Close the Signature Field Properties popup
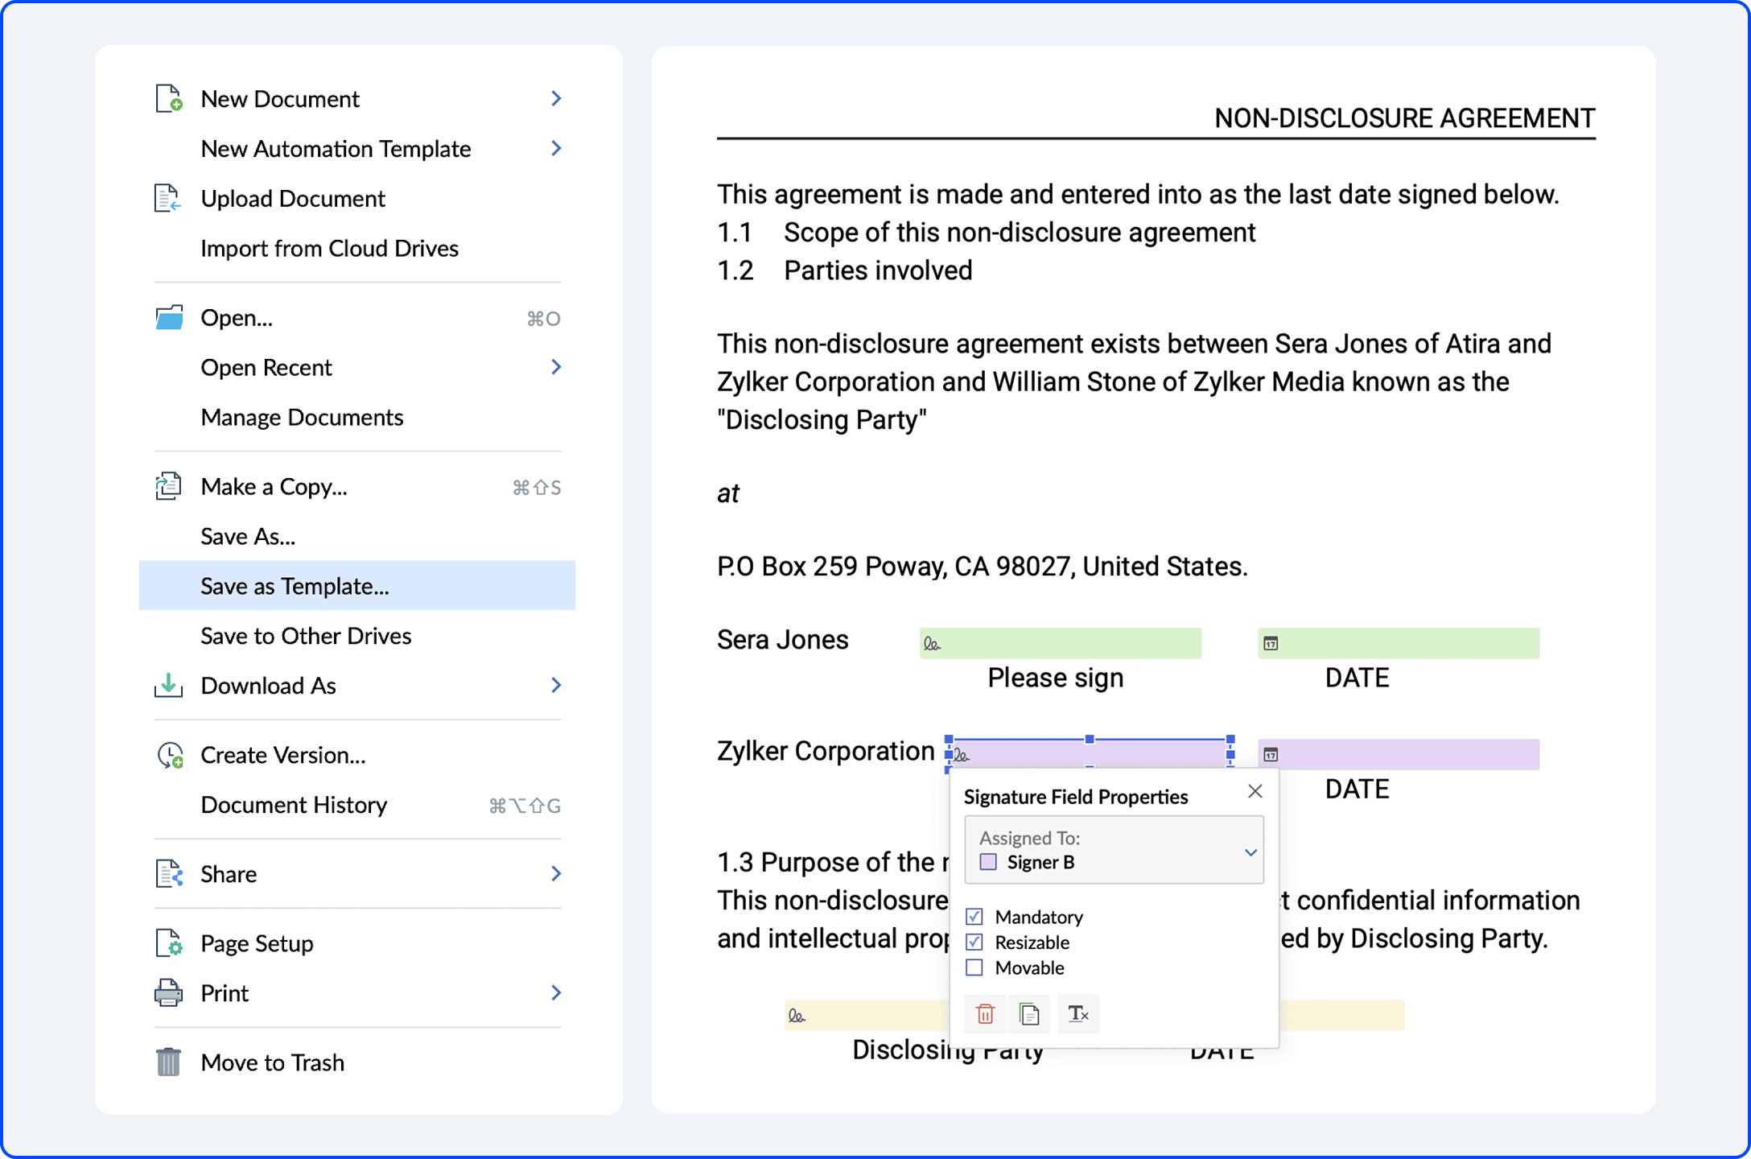This screenshot has height=1159, width=1751. pos(1255,791)
